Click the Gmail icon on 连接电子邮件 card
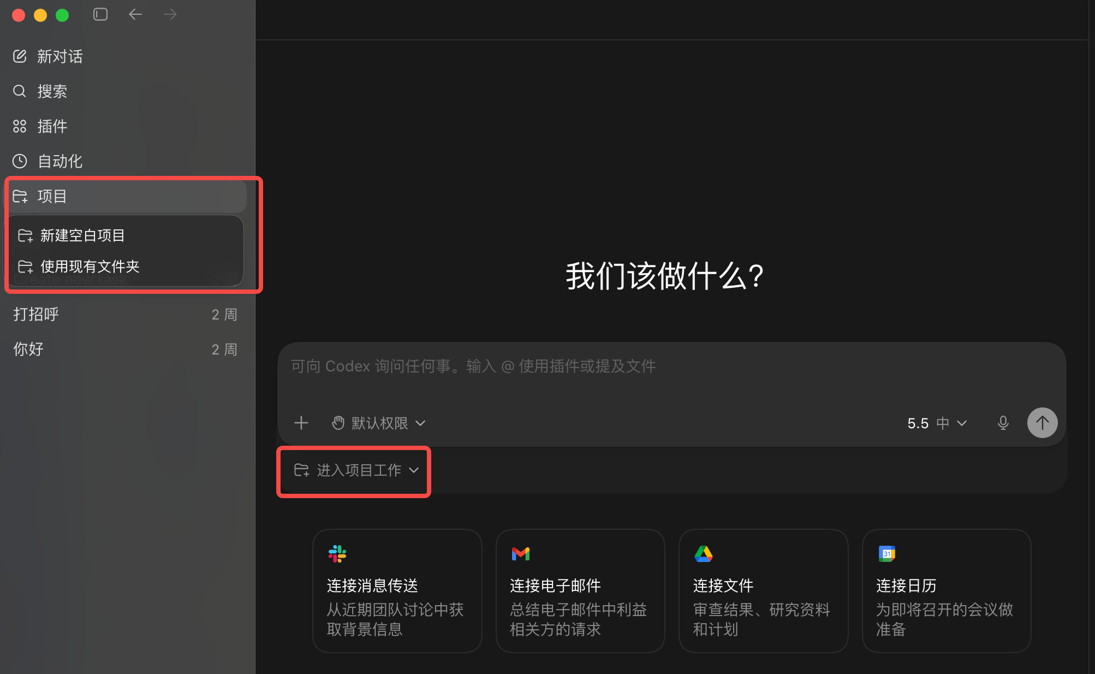This screenshot has height=674, width=1095. coord(521,554)
